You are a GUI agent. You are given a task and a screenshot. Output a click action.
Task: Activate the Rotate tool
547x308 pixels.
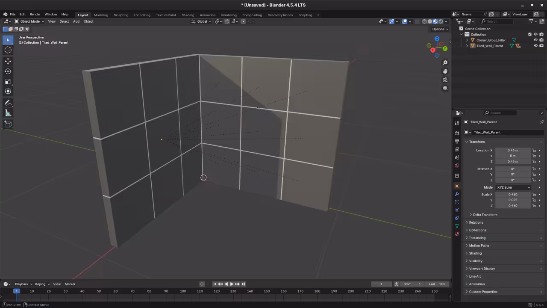(x=8, y=71)
